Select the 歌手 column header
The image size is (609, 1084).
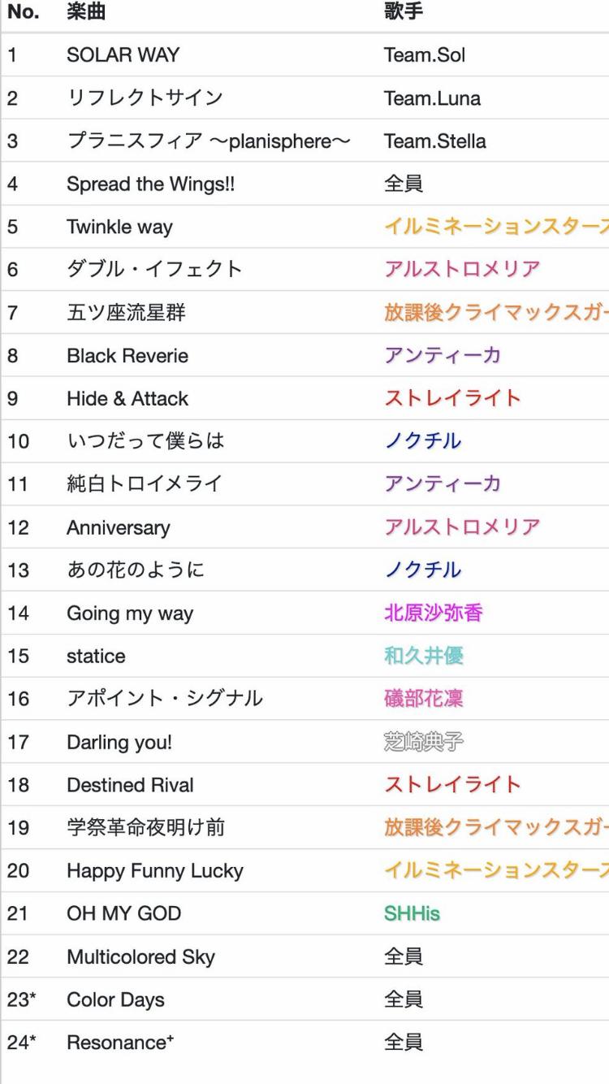(x=404, y=12)
